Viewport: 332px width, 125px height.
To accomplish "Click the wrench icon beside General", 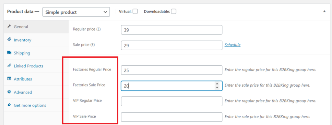I will 9,26.
